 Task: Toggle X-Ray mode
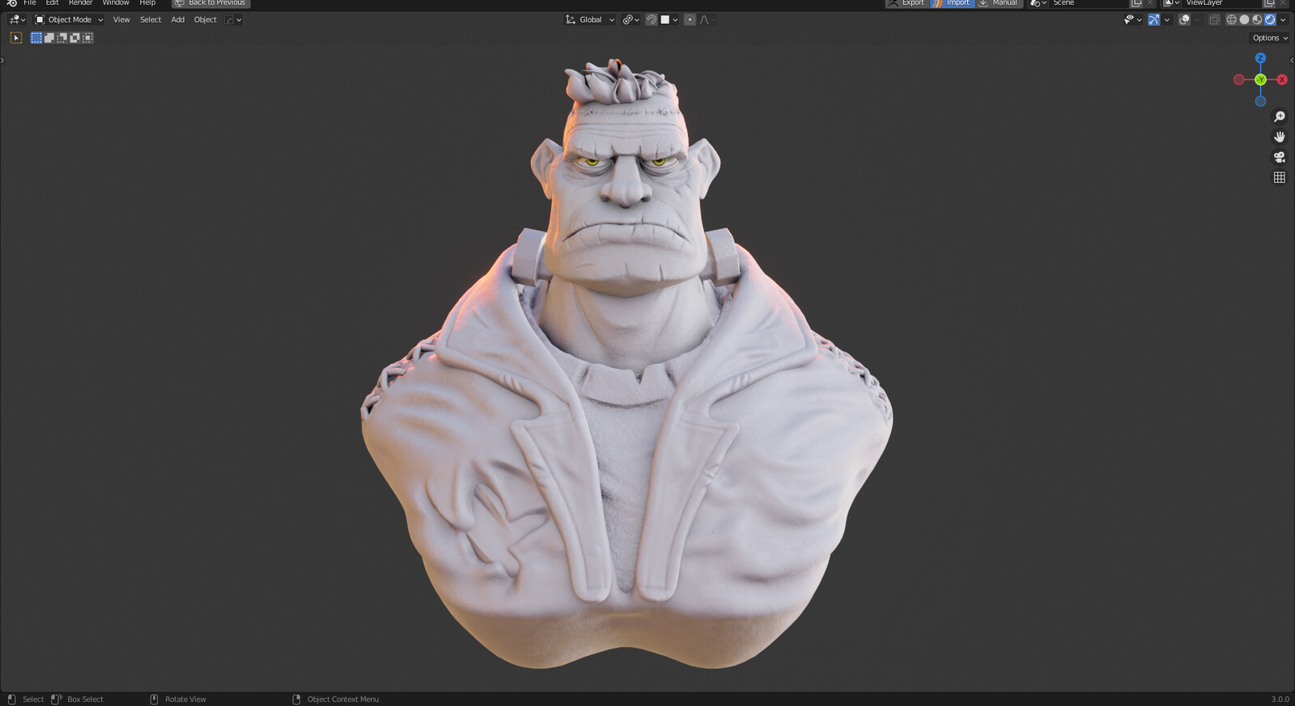tap(1214, 19)
